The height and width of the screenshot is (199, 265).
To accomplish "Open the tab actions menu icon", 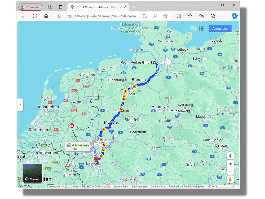I will (60, 7).
